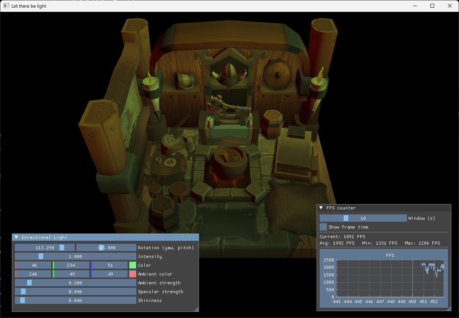Click the Shininess label

(x=150, y=300)
